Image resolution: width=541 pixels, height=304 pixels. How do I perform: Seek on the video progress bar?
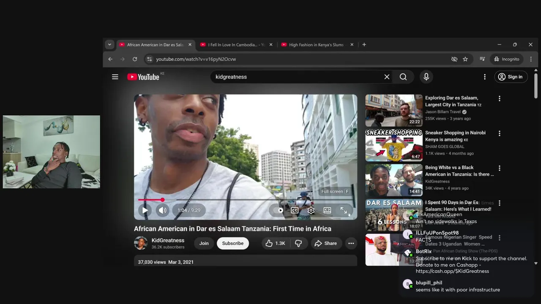click(x=246, y=200)
